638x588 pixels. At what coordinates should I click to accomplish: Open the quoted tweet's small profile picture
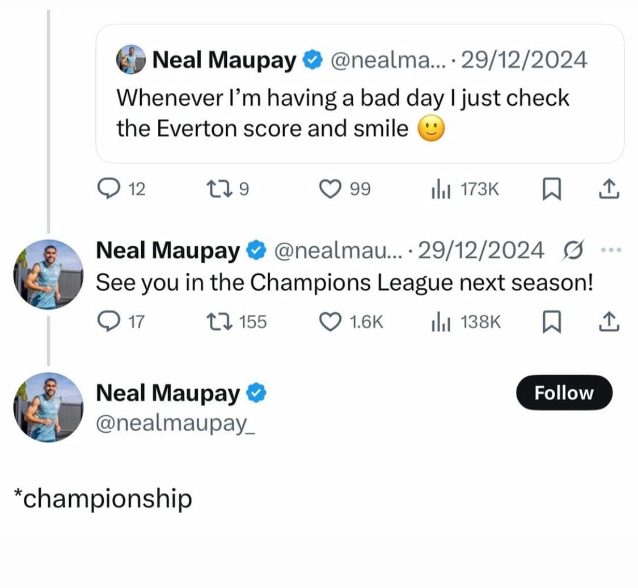pyautogui.click(x=130, y=59)
